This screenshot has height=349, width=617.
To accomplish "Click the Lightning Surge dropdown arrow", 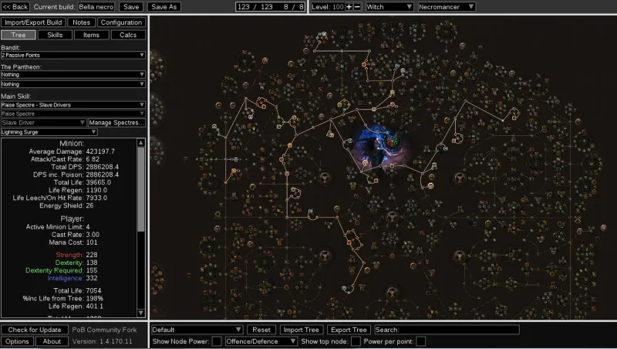I will [142, 132].
